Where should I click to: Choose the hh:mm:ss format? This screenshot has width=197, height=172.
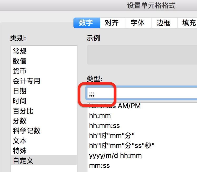pyautogui.click(x=142, y=126)
